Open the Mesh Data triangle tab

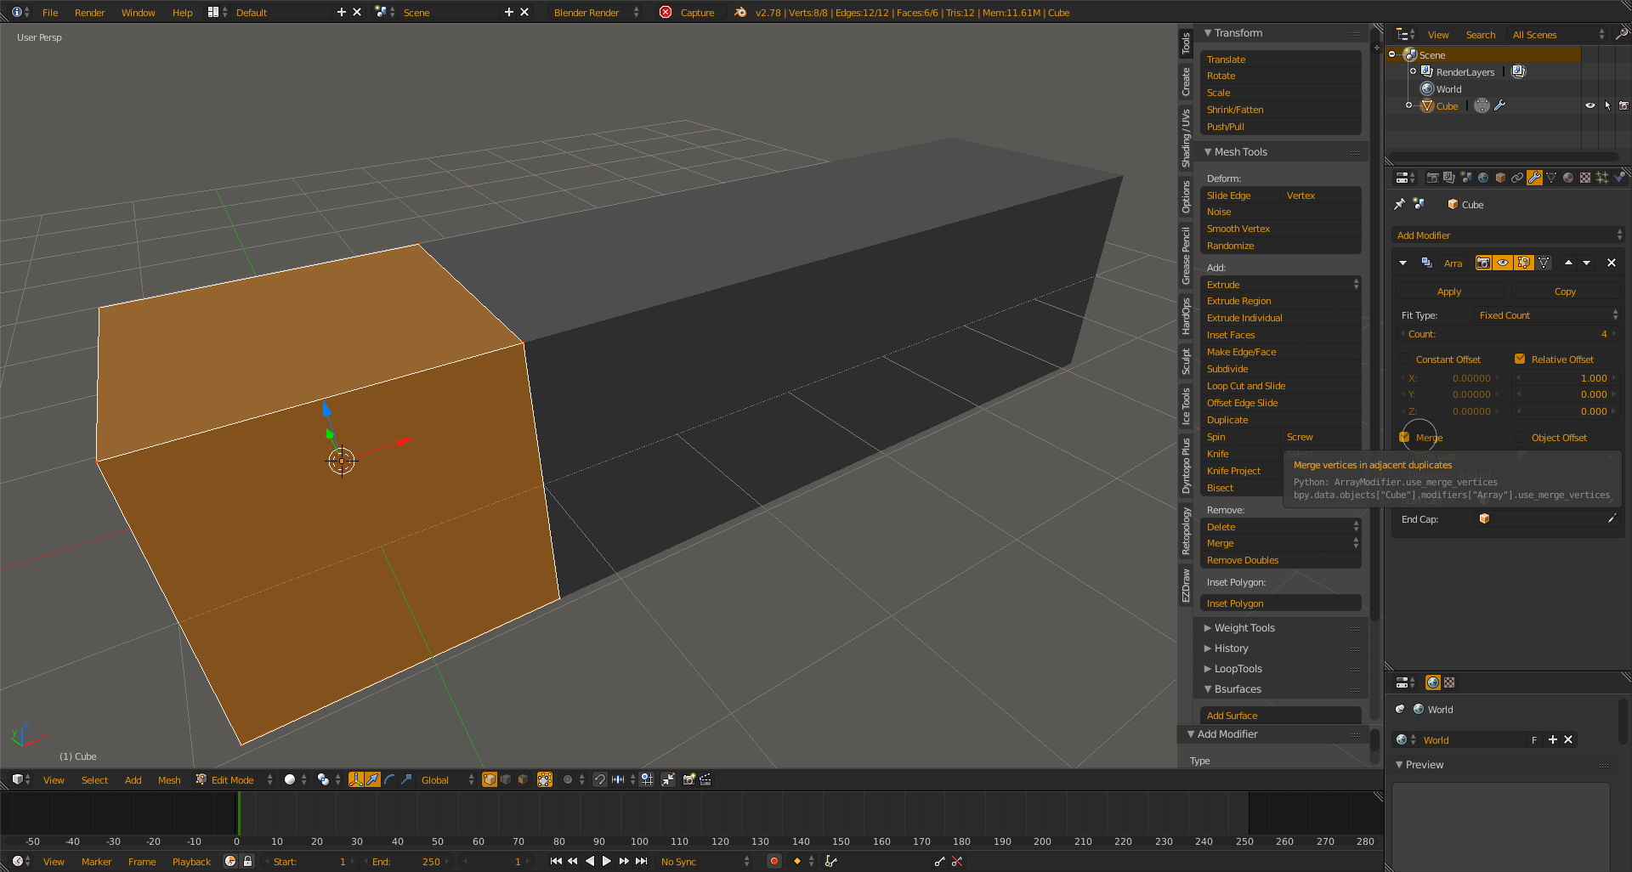click(1551, 178)
